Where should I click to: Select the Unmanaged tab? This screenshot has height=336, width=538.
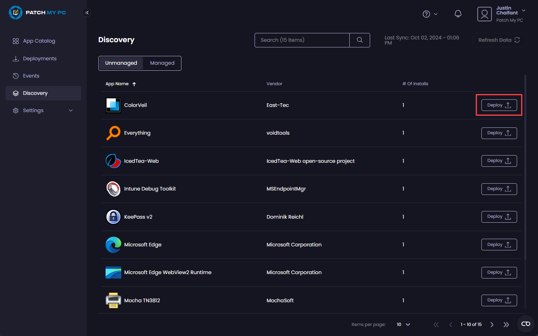[x=121, y=63]
